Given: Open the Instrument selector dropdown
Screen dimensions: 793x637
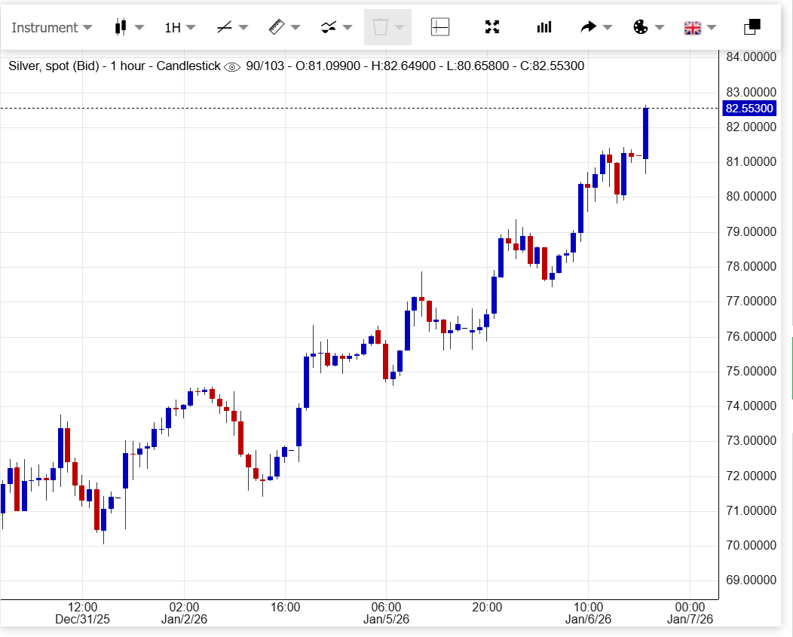Looking at the screenshot, I should (51, 28).
